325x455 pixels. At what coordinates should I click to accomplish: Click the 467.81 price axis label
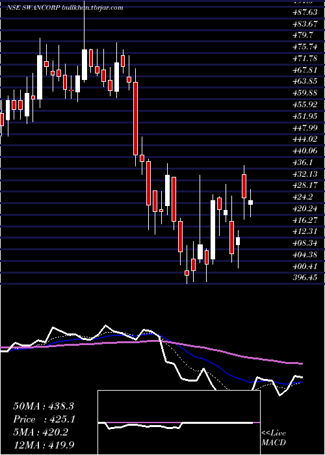(x=304, y=70)
